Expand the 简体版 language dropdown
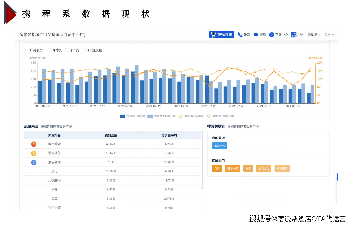This screenshot has width=354, height=226. click(x=314, y=35)
